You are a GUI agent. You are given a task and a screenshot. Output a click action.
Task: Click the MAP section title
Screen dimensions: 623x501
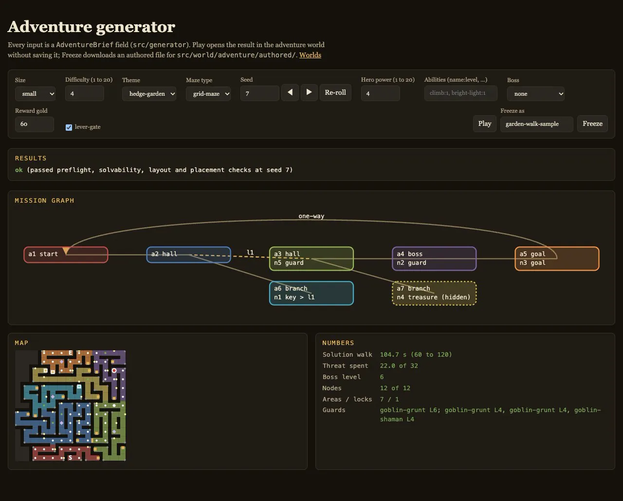(x=21, y=343)
